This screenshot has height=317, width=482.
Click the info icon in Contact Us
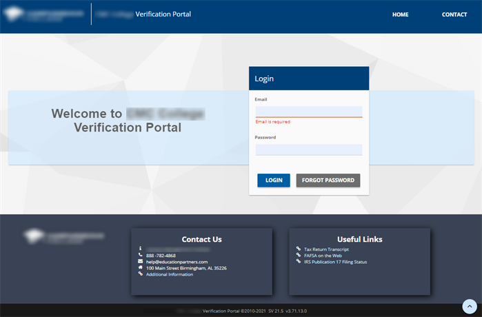pyautogui.click(x=140, y=249)
